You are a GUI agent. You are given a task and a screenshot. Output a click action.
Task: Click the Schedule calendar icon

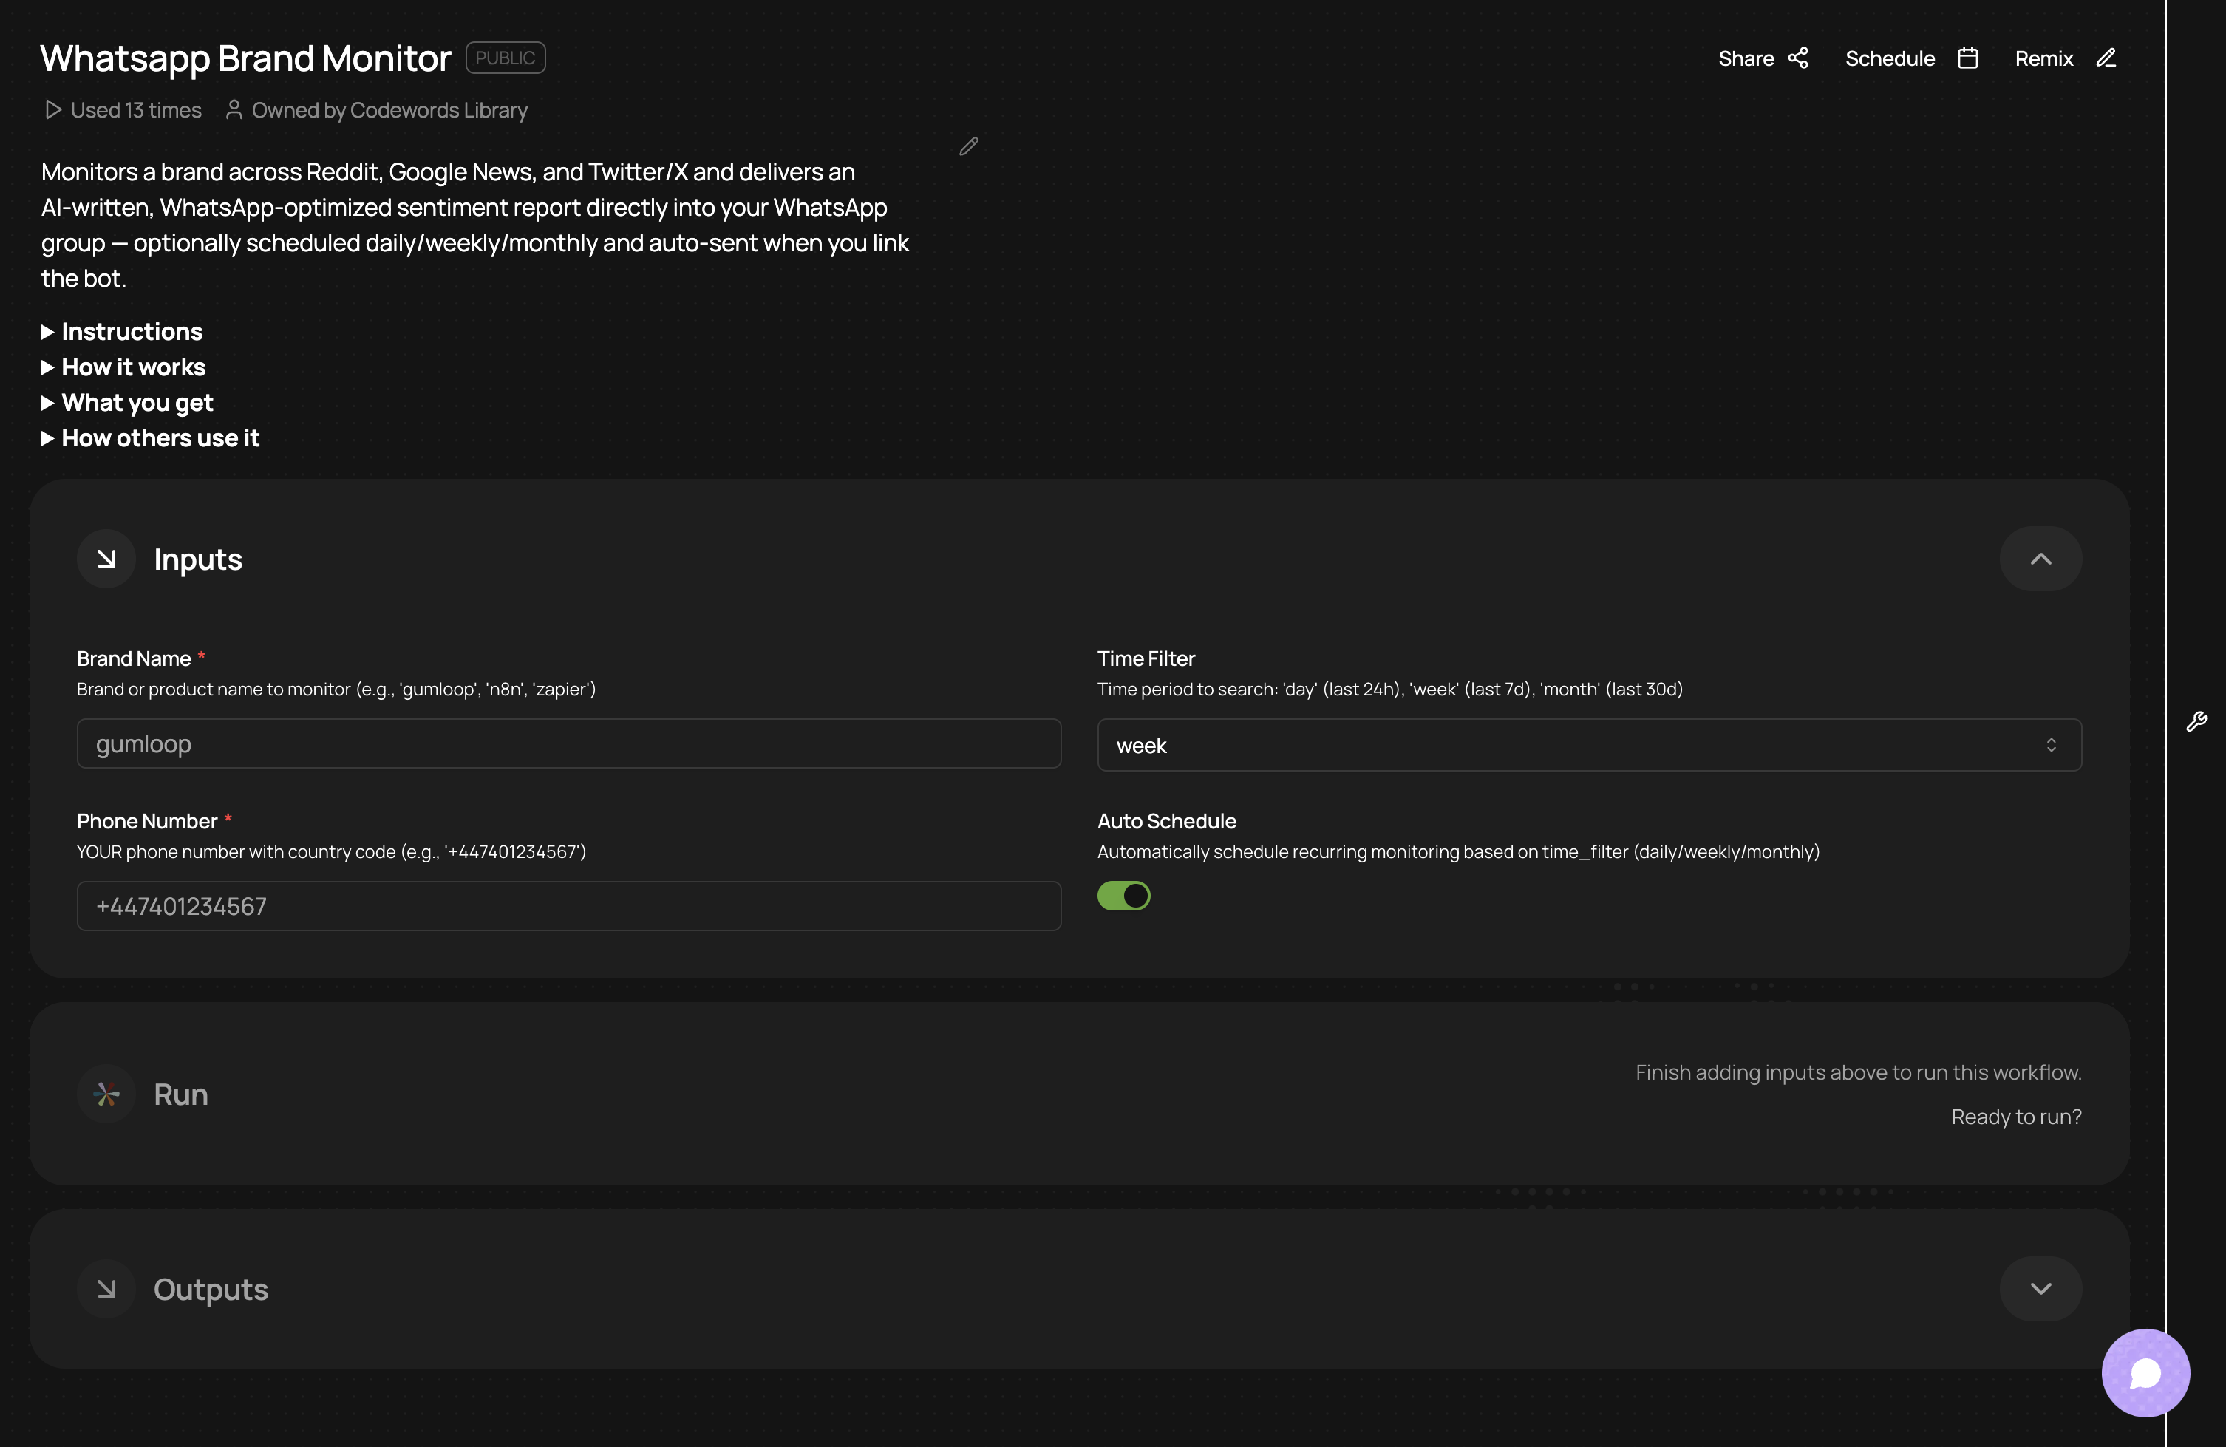1968,58
